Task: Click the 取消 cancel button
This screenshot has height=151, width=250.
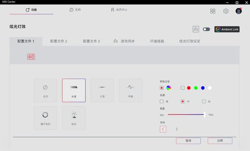Action: [188, 141]
